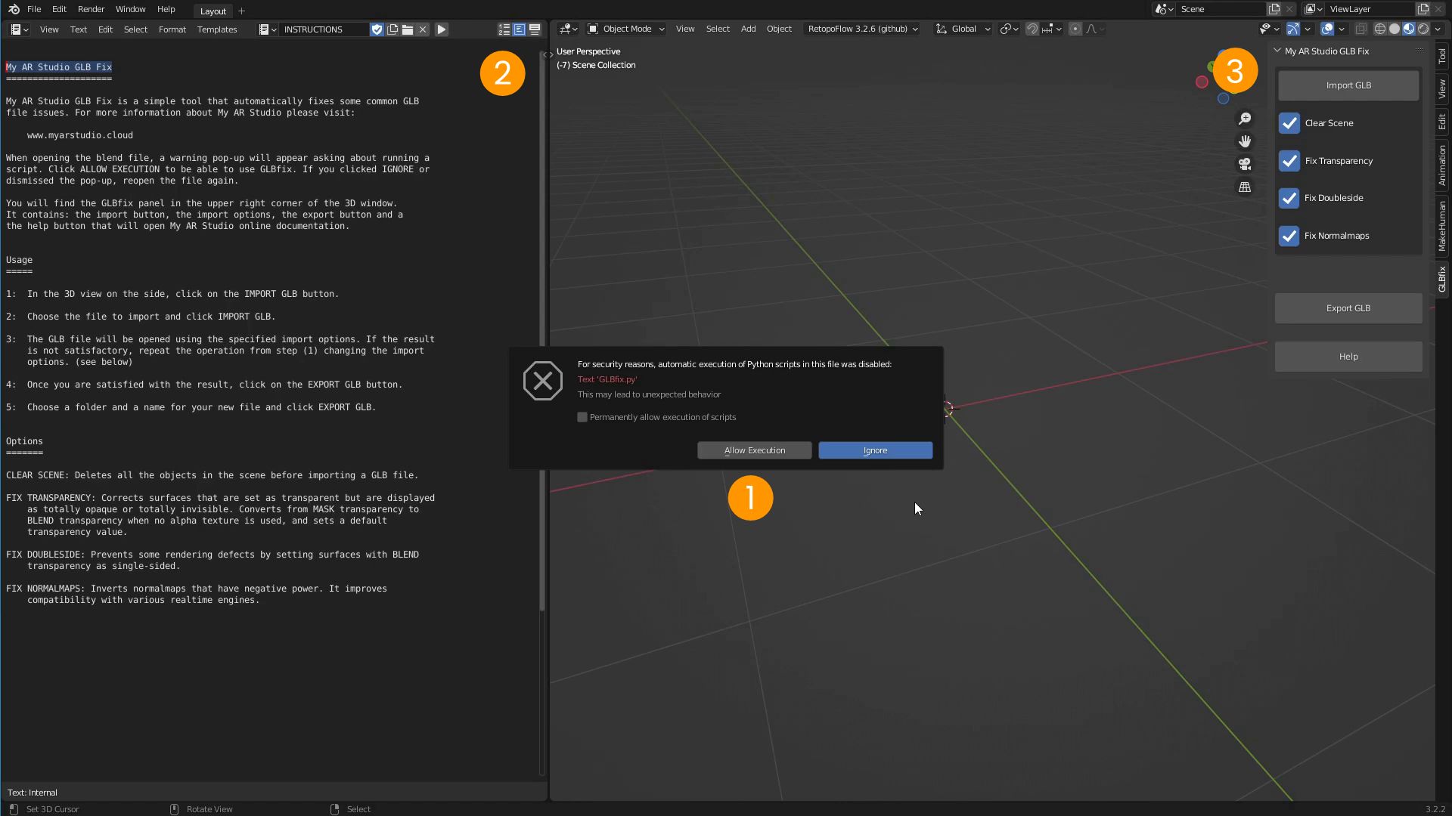Screen dimensions: 1452x816
Task: Unlink the INSTRUCTIONS text via the X icon
Action: (423, 29)
